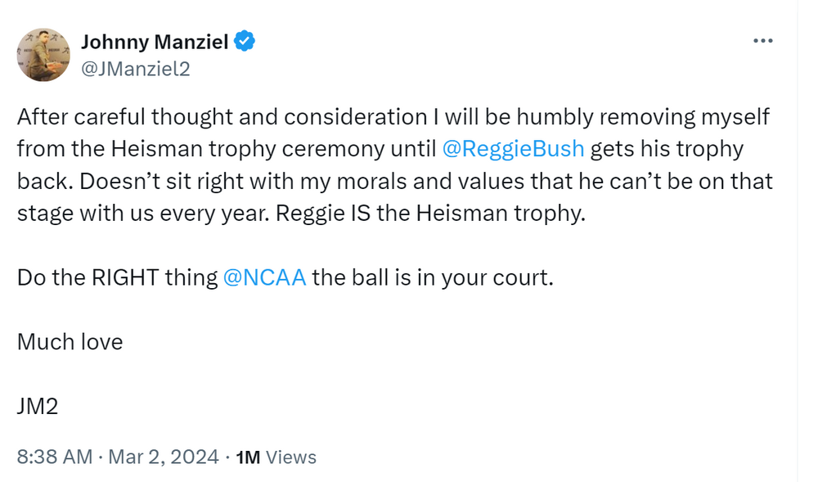Viewport: 818px width, 482px height.
Task: Click the "Much love" line
Action: click(x=70, y=340)
